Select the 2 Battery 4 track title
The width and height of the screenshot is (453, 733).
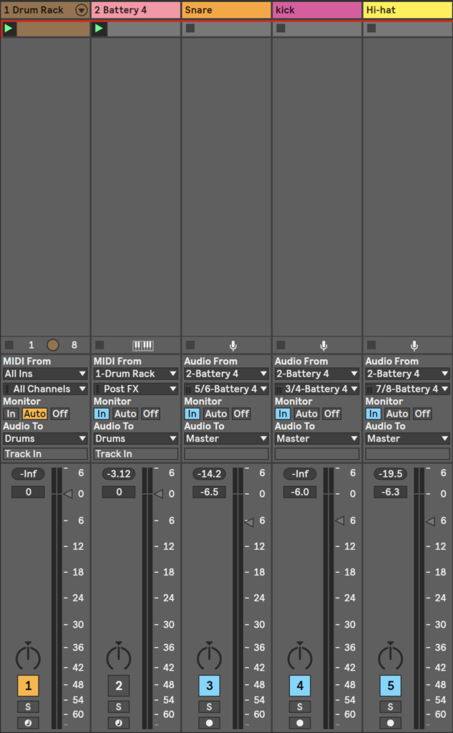click(135, 10)
